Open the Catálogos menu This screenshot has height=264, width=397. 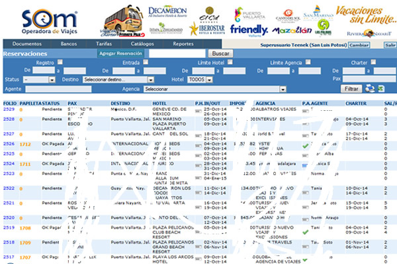(142, 44)
